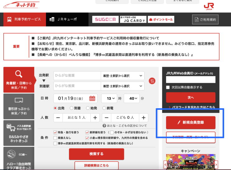Click 詳細検索はこちら button
The image size is (231, 170).
tap(96, 165)
